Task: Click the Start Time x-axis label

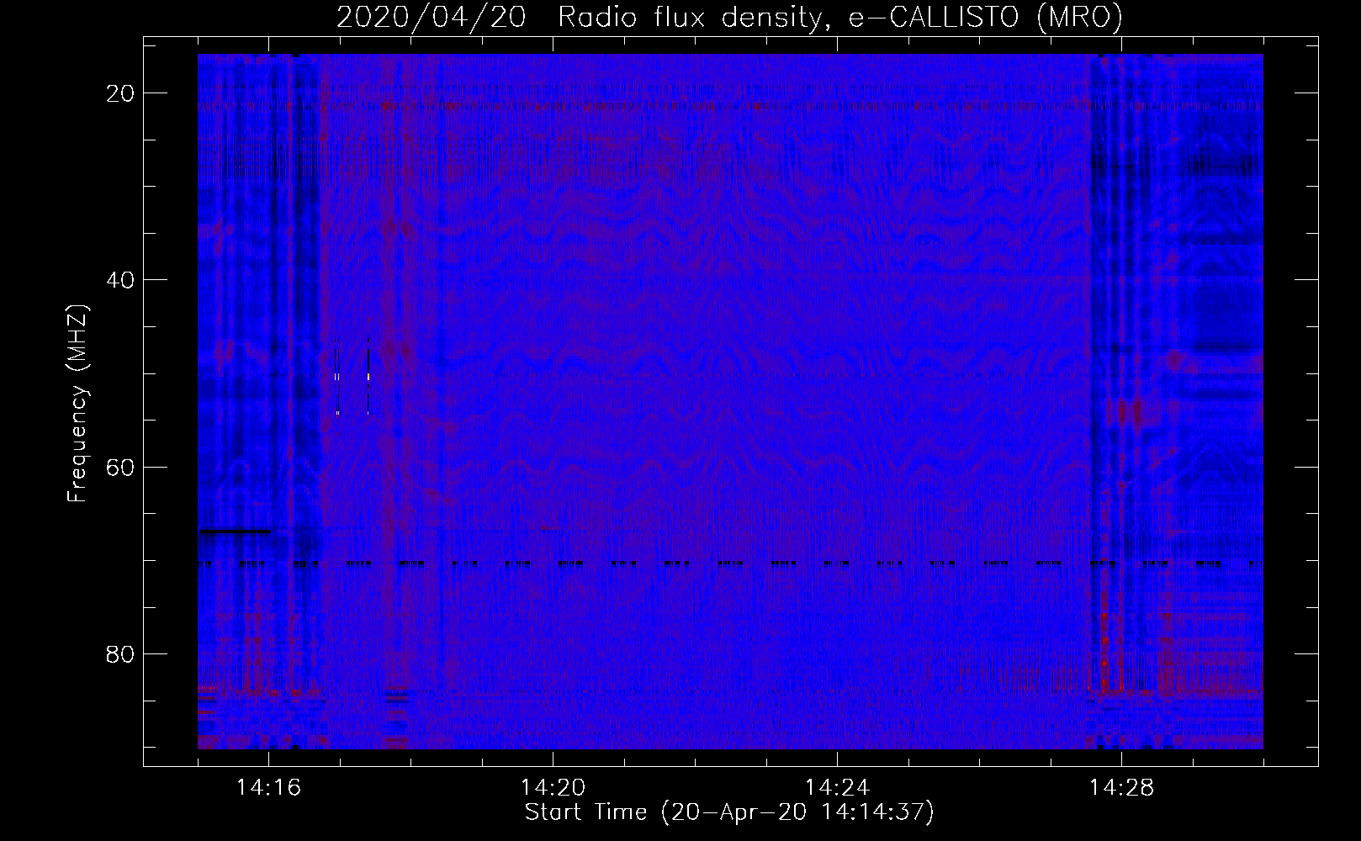Action: (729, 812)
